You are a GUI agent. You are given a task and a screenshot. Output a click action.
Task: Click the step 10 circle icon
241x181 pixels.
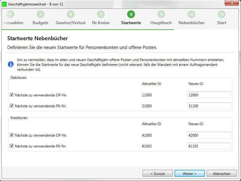(191, 14)
